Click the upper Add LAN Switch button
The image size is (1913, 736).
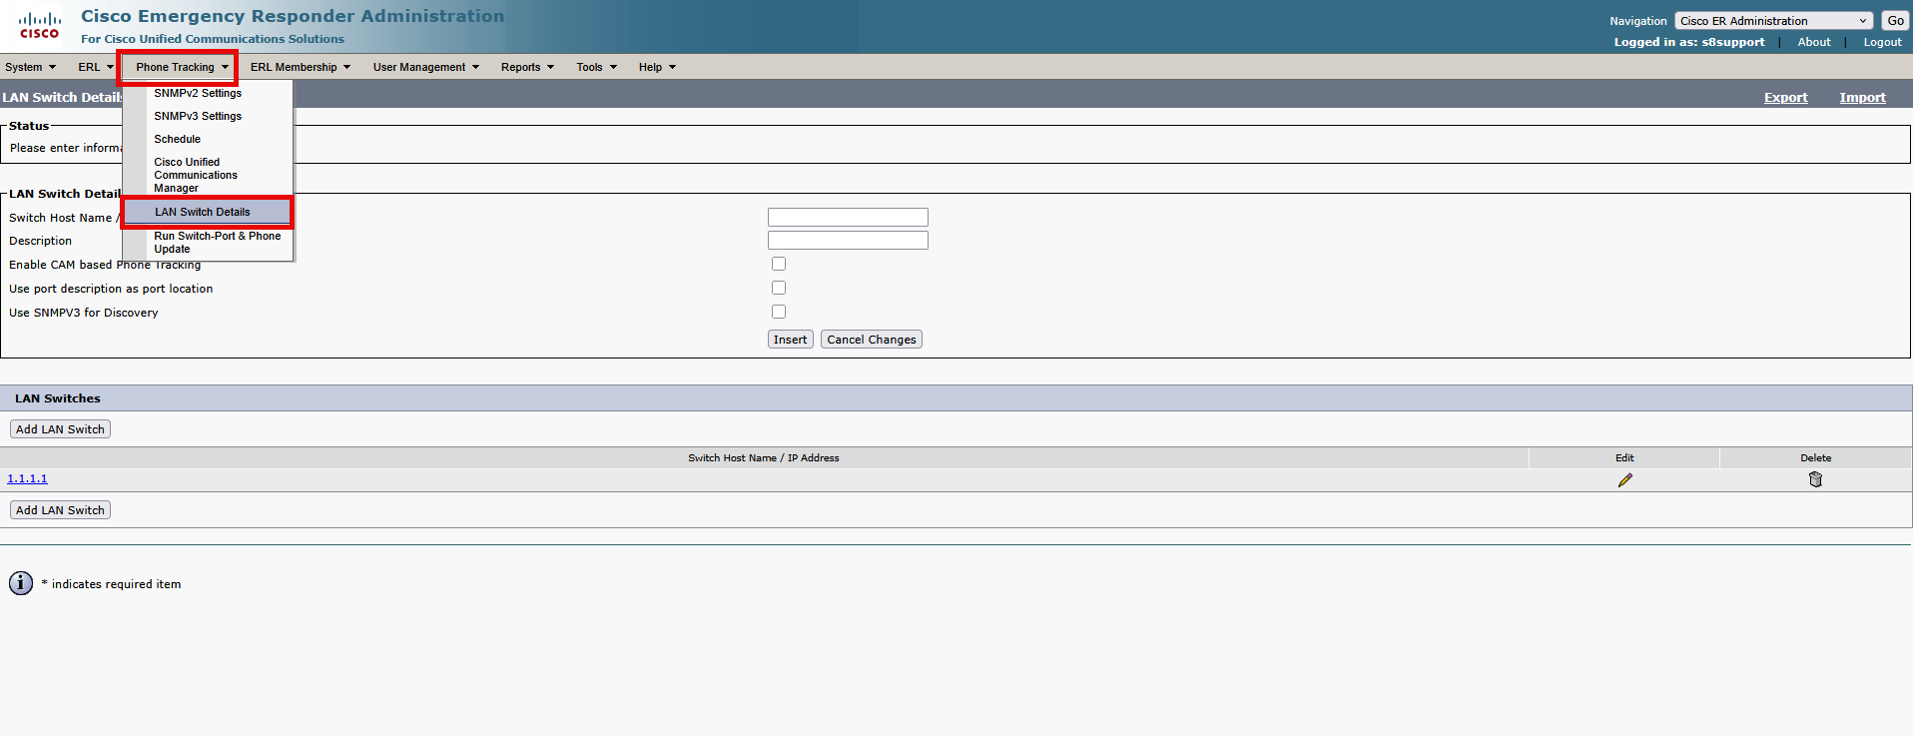(60, 429)
